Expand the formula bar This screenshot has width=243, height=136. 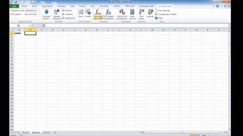(229, 25)
